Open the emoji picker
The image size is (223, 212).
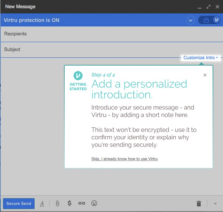tap(94, 203)
